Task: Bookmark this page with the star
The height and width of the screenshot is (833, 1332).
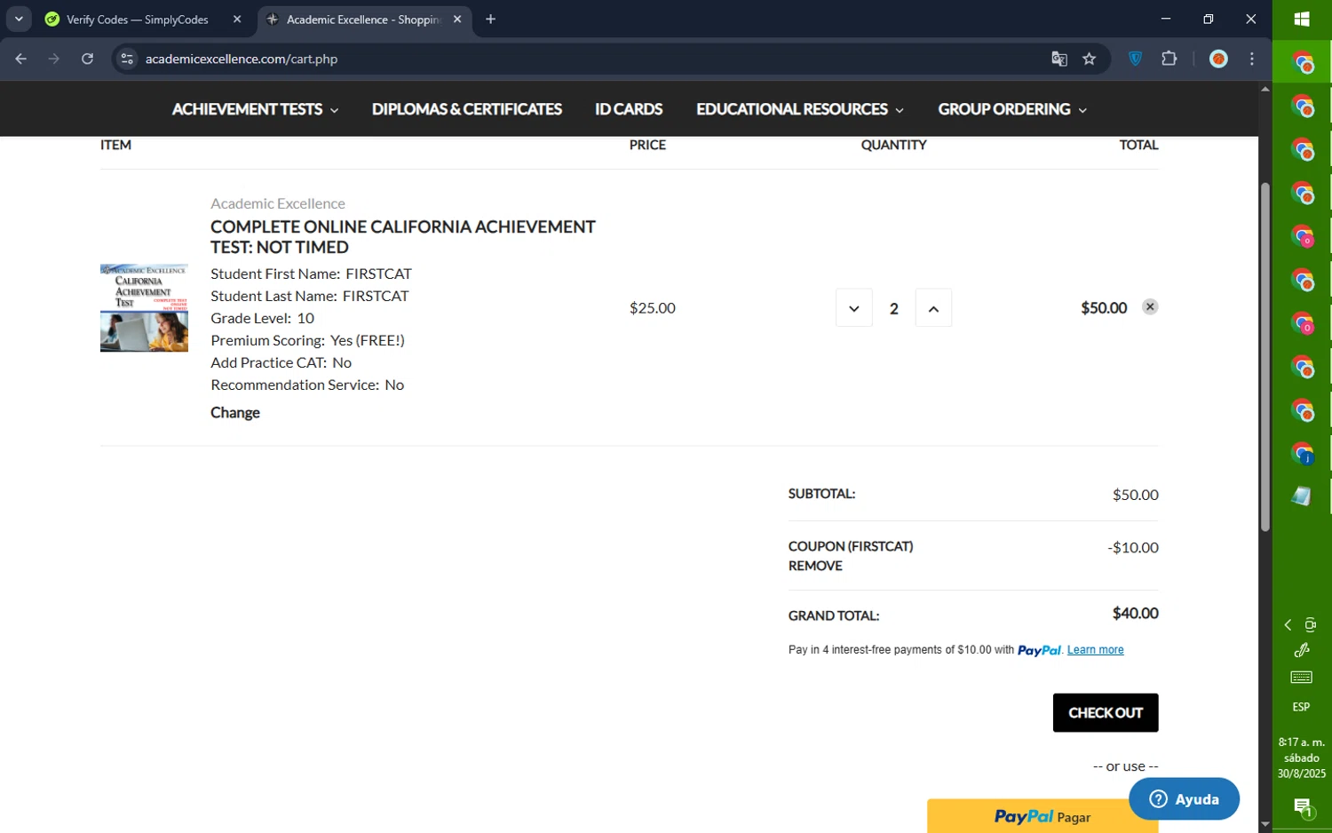Action: coord(1090,59)
